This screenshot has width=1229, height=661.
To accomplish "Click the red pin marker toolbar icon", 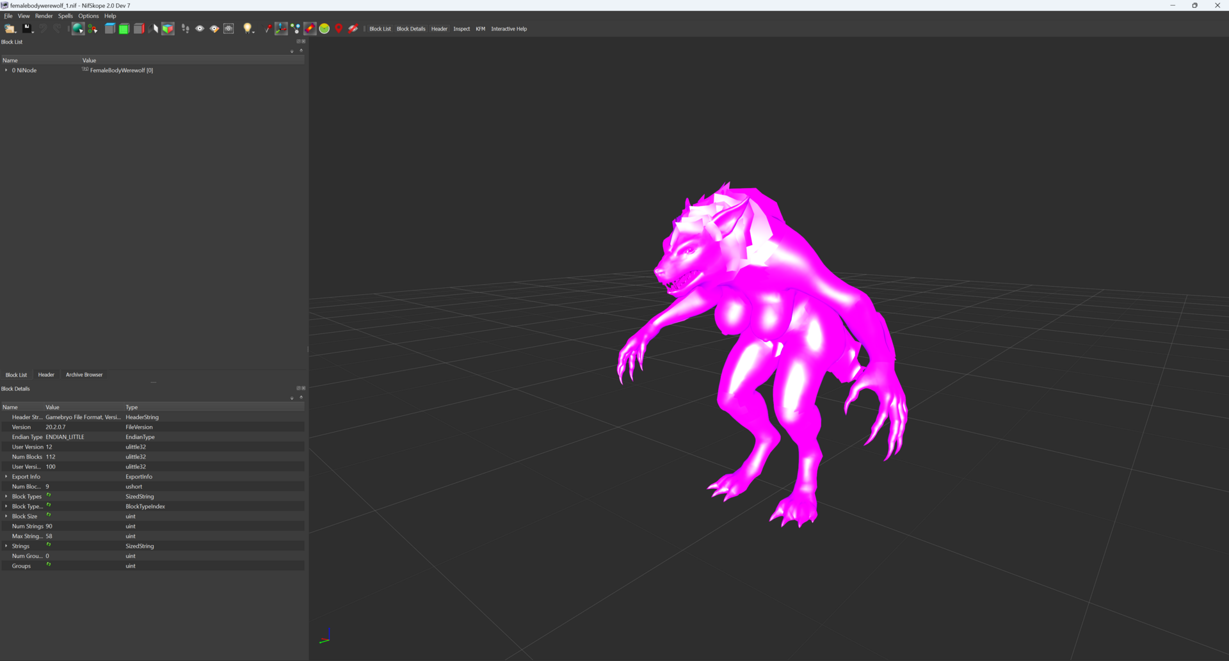I will pyautogui.click(x=268, y=29).
